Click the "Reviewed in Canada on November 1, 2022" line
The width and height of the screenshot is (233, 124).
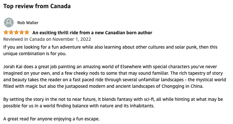pos(47,39)
